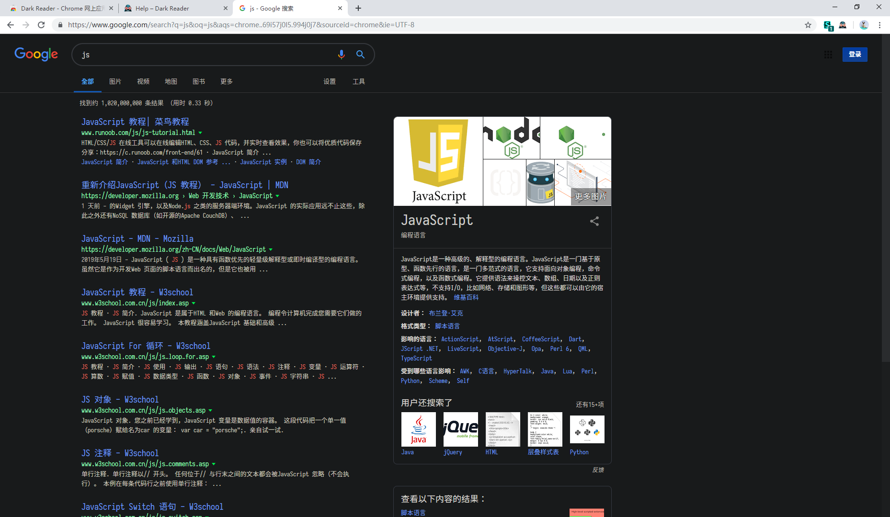This screenshot has width=890, height=517.
Task: Select the 图书 search tab
Action: pos(198,81)
